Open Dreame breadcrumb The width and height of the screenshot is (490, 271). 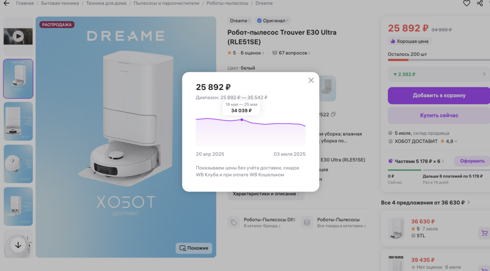click(x=264, y=3)
